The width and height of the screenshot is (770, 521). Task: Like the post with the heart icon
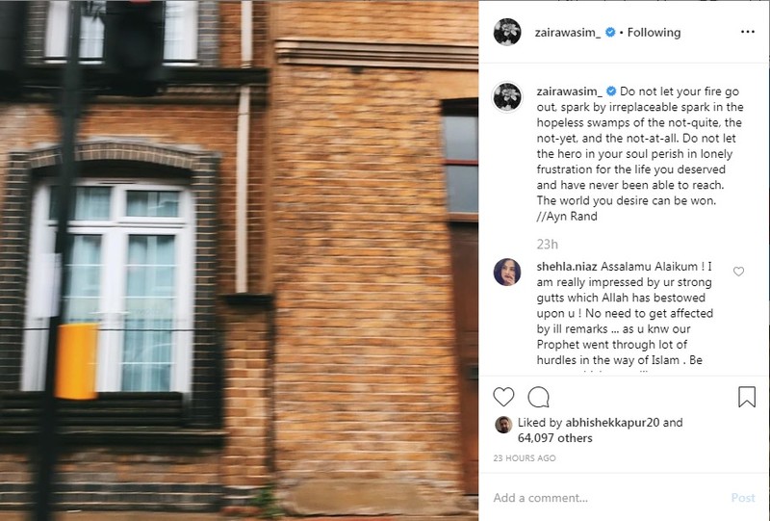(x=503, y=397)
